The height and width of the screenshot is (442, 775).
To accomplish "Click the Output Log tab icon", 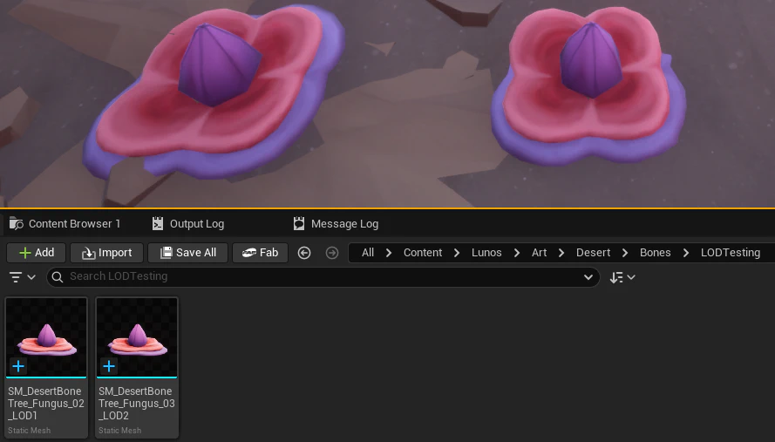I will (158, 224).
